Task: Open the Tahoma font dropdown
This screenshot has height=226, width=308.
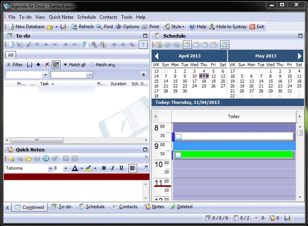Action: coord(50,168)
